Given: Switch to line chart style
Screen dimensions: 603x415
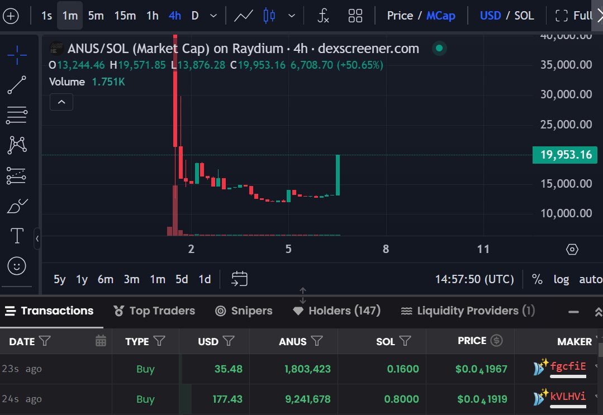Looking at the screenshot, I should (244, 16).
